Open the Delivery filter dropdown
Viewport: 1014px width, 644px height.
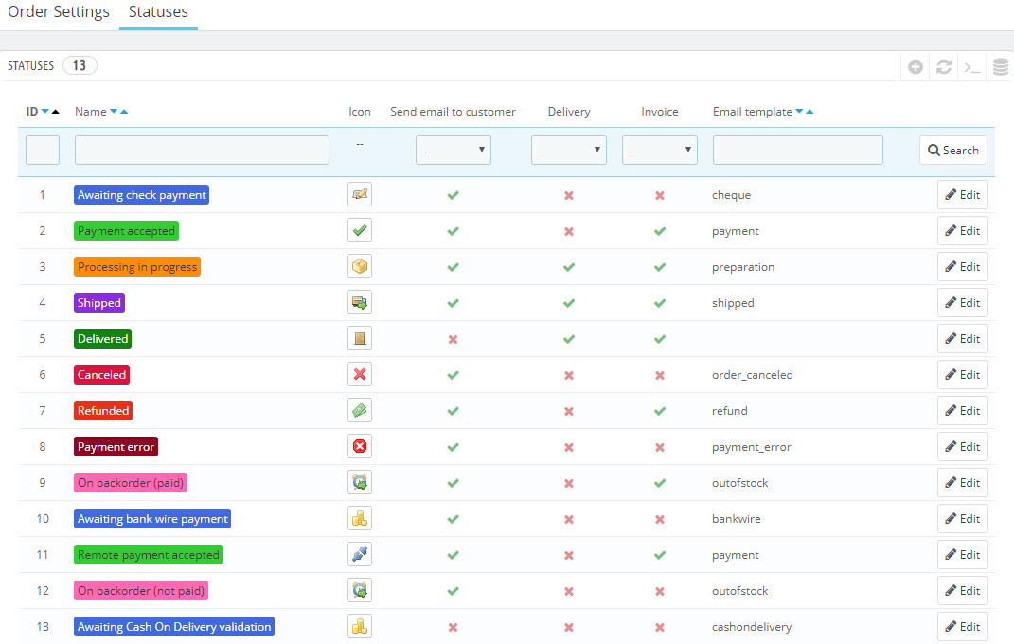(568, 150)
